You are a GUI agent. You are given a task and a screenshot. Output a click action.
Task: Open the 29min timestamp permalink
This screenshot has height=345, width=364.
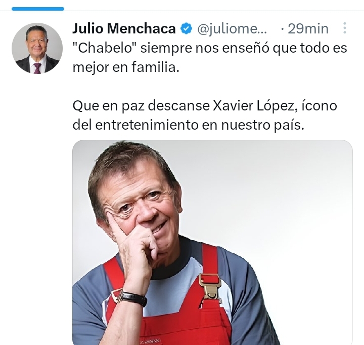click(308, 29)
